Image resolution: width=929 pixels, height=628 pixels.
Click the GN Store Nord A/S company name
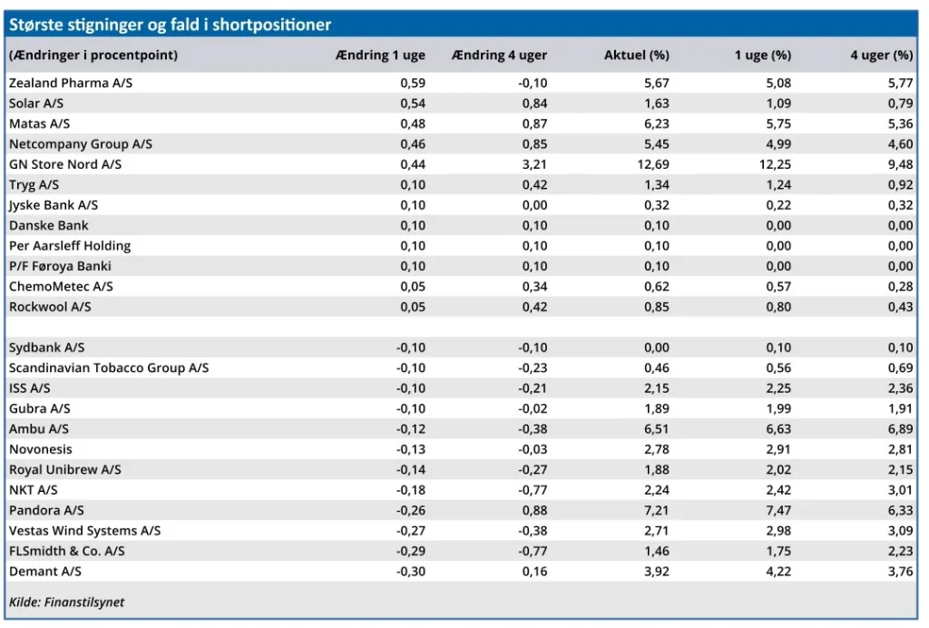point(65,164)
